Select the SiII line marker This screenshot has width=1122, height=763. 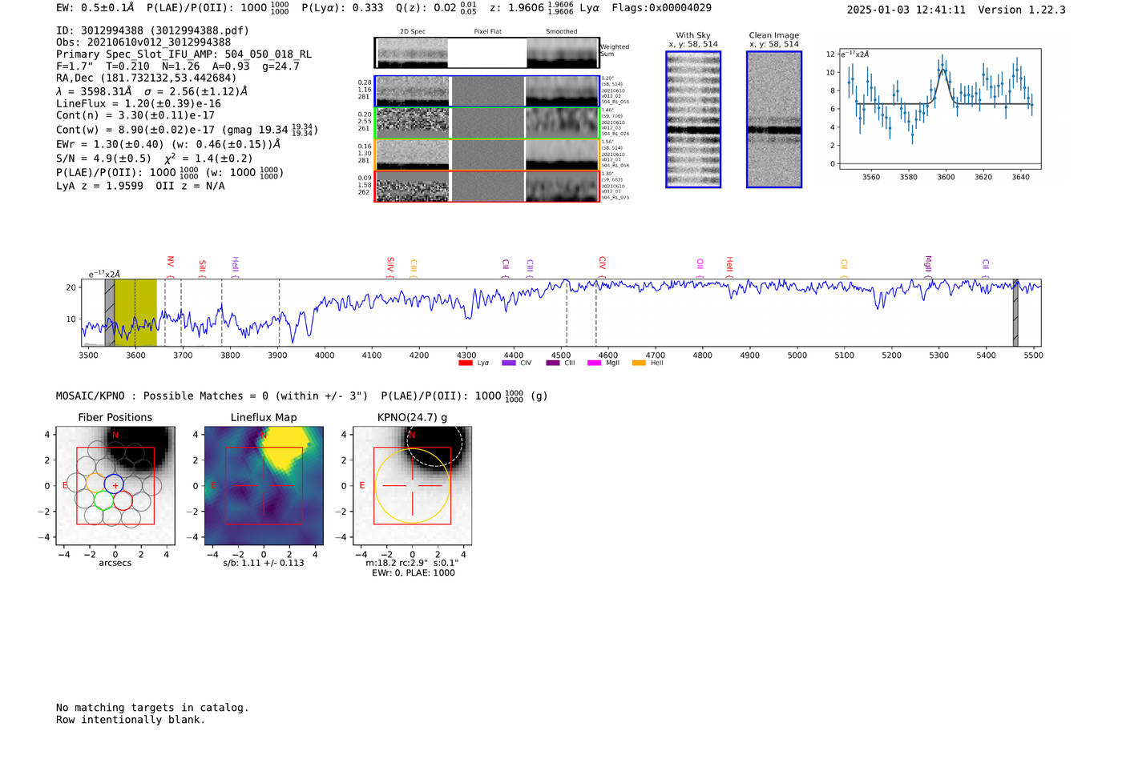click(x=202, y=267)
